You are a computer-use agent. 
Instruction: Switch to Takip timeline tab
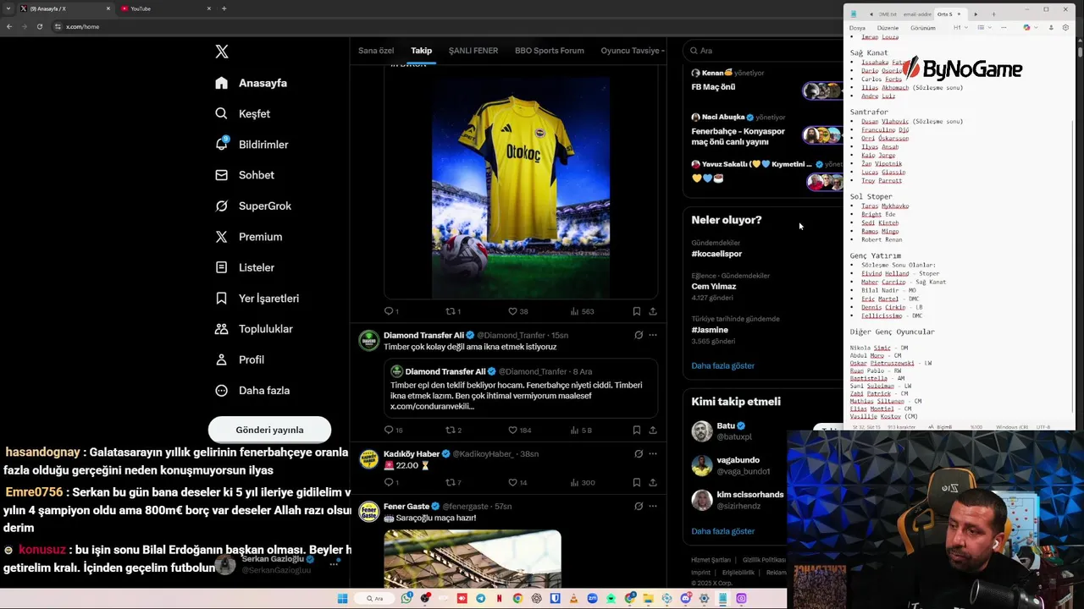click(421, 51)
